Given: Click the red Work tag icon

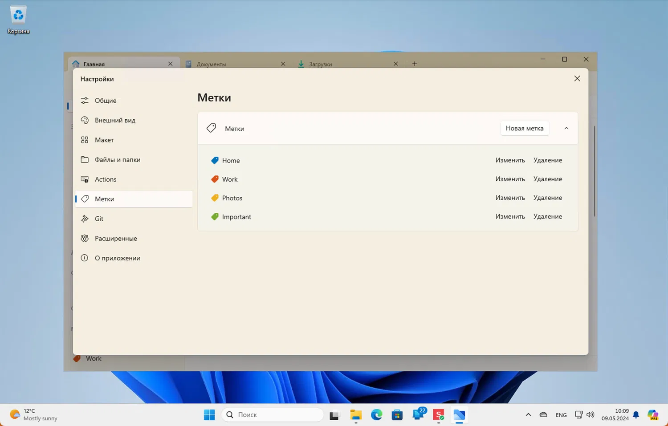Looking at the screenshot, I should pos(215,179).
